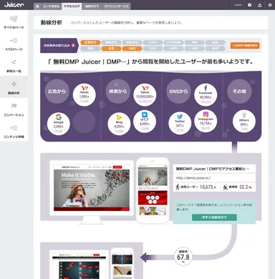Switch to the オプションサービス tab
275x279 pixels.
pos(116,6)
